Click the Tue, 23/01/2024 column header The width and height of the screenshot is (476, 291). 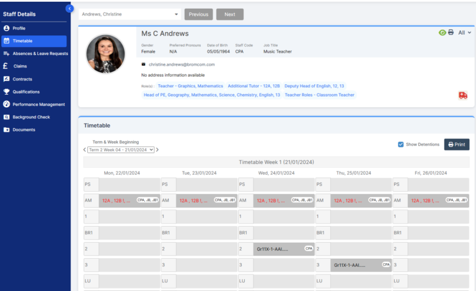click(199, 173)
